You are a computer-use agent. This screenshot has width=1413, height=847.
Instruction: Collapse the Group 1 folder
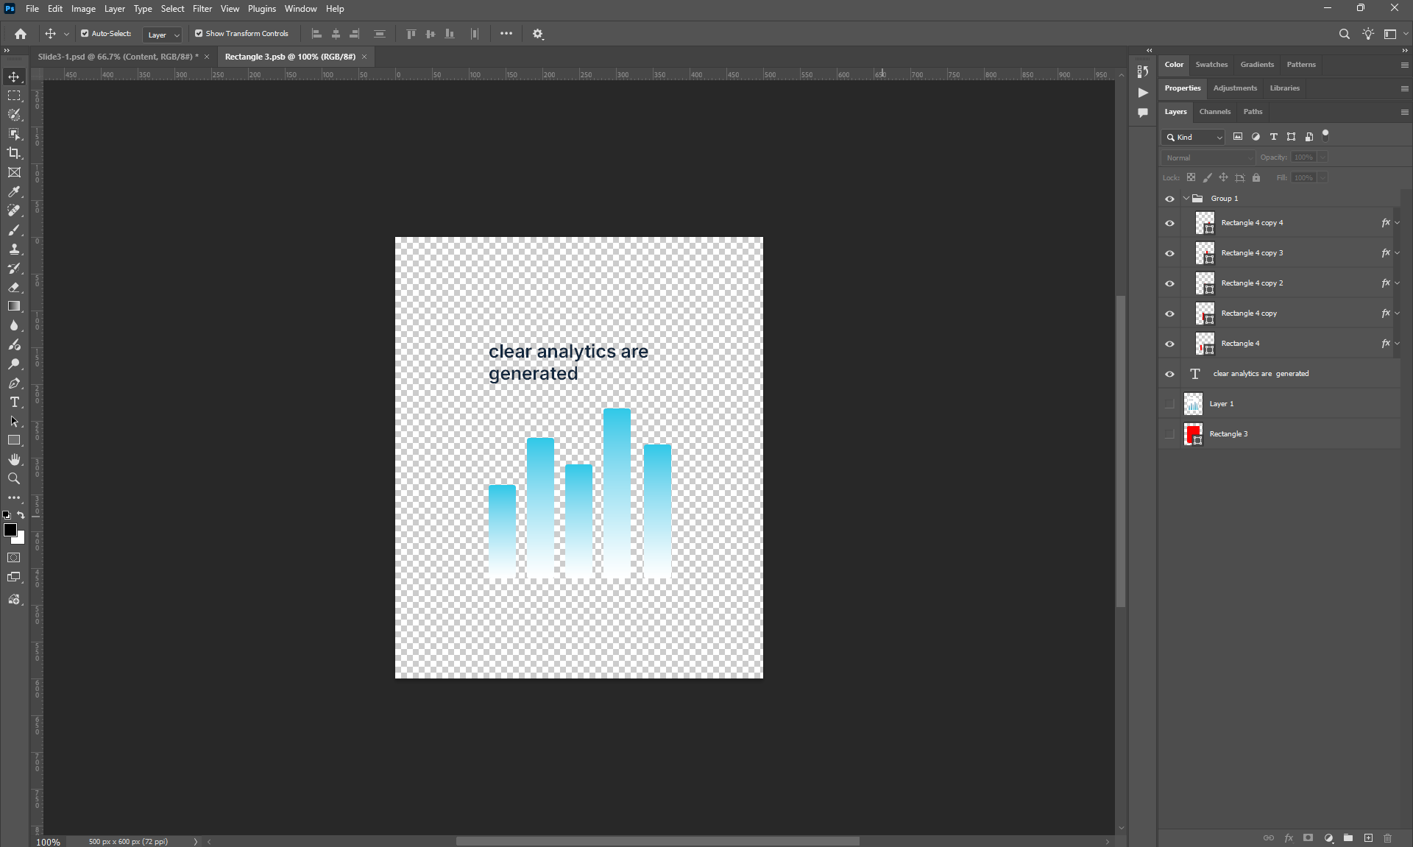click(1186, 199)
